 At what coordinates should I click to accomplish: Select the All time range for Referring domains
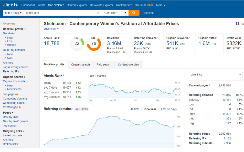pyautogui.click(x=135, y=109)
